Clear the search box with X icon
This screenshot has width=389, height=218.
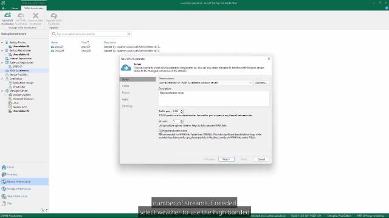point(129,34)
